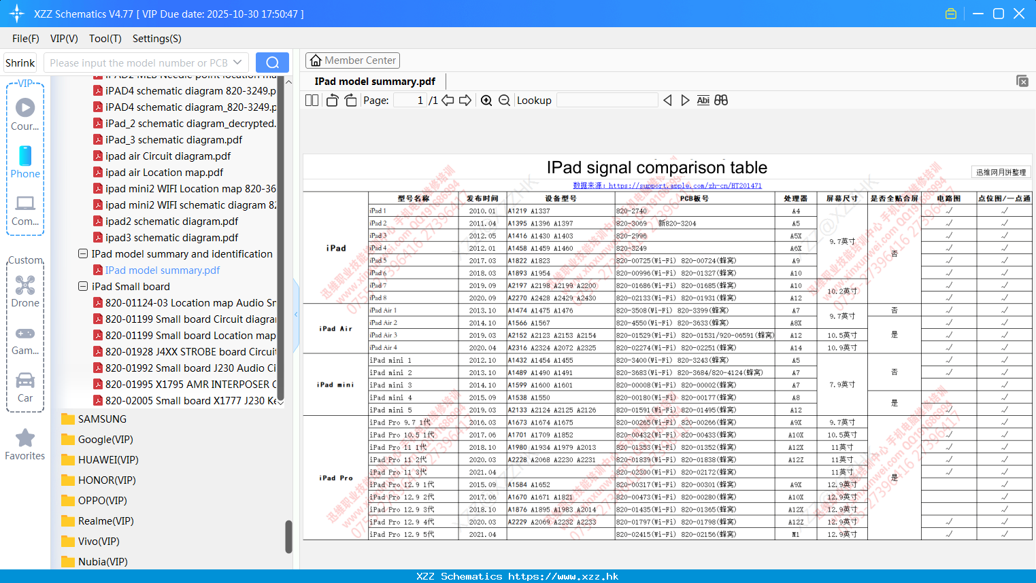The image size is (1036, 583).
Task: Select the Computer category icon
Action: click(x=25, y=210)
